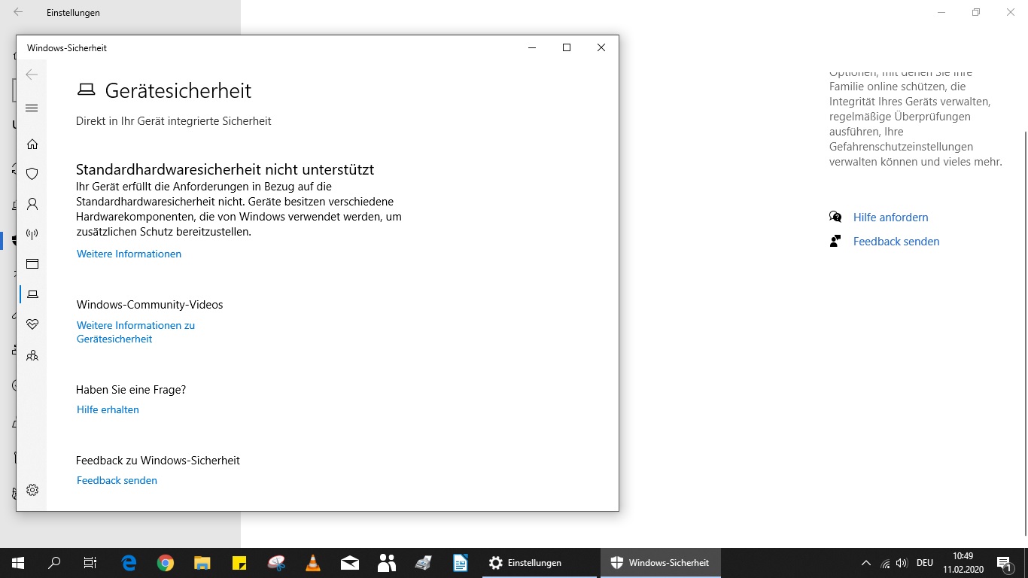This screenshot has width=1028, height=578.
Task: Open App & browser control icon
Action: point(32,264)
